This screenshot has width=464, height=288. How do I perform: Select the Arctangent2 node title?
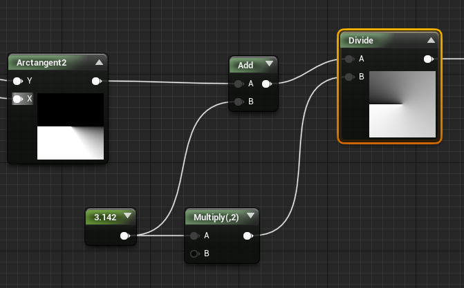[41, 63]
